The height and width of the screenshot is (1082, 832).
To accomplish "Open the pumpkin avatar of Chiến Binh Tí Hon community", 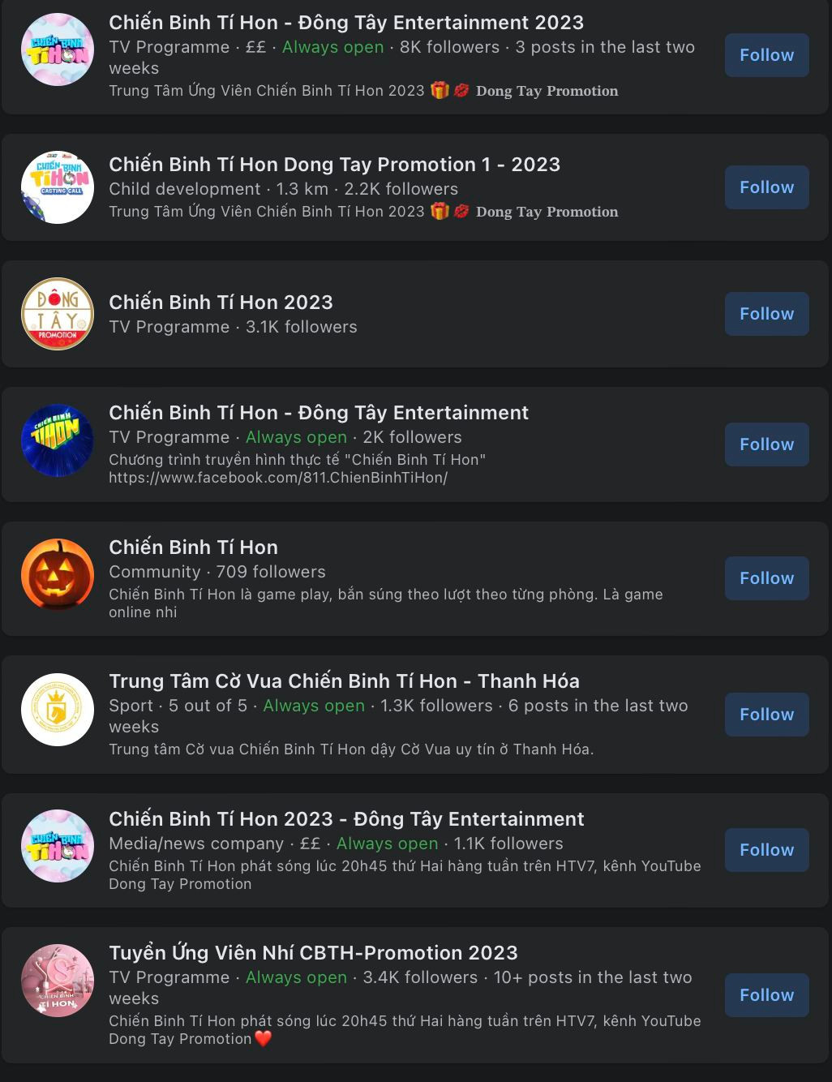I will [x=58, y=575].
